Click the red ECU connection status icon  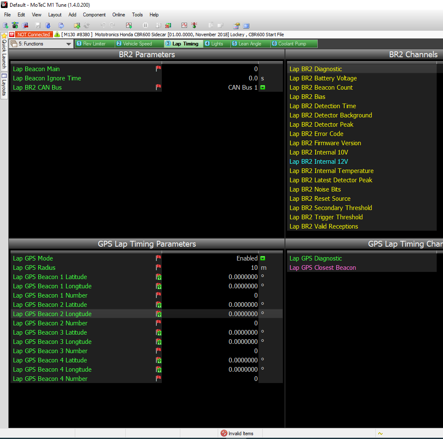point(12,35)
